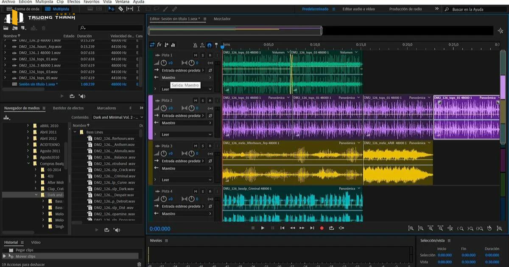
Task: Click the open file folder icon
Action: click(6, 28)
